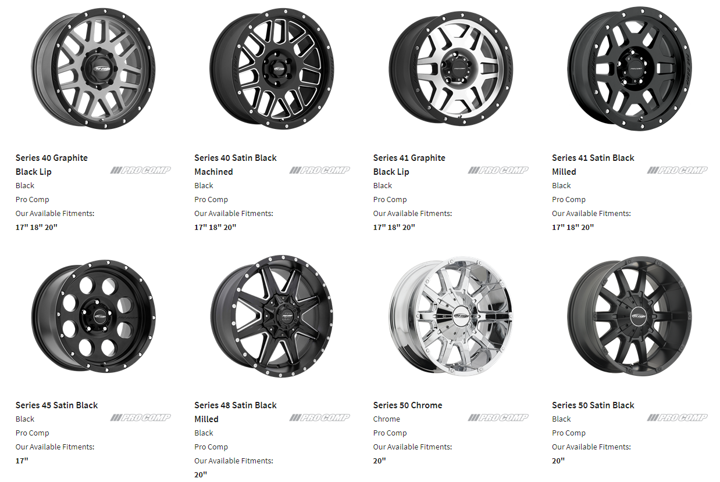720x482 pixels.
Task: Click the Series 41 Satin Black Milled title
Action: click(x=593, y=165)
